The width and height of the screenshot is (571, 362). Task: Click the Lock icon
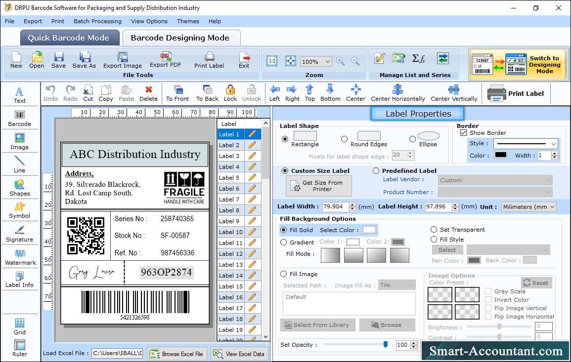pos(230,93)
